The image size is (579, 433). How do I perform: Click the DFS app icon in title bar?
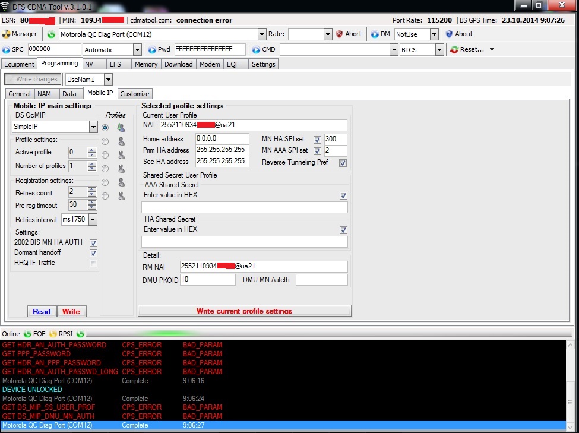pyautogui.click(x=5, y=7)
